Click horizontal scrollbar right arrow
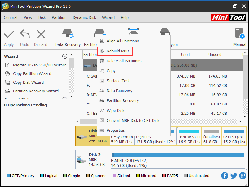The image size is (249, 187). click(240, 121)
